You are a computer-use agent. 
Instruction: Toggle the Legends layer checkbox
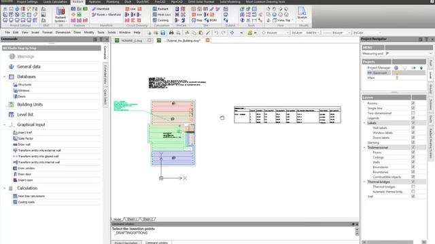[413, 118]
